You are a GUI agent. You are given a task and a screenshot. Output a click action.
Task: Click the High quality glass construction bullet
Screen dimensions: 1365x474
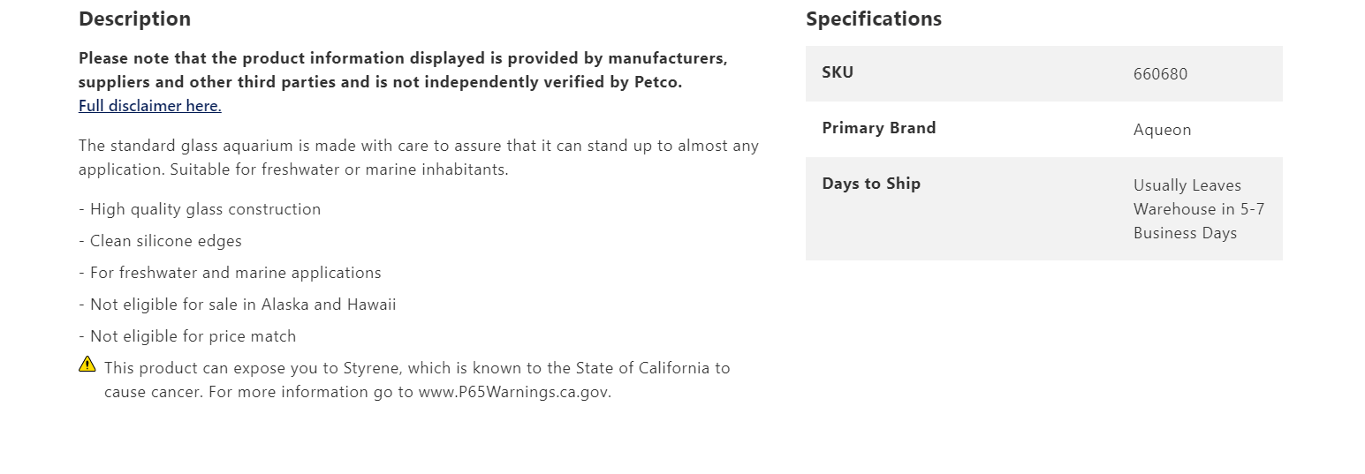tap(200, 209)
